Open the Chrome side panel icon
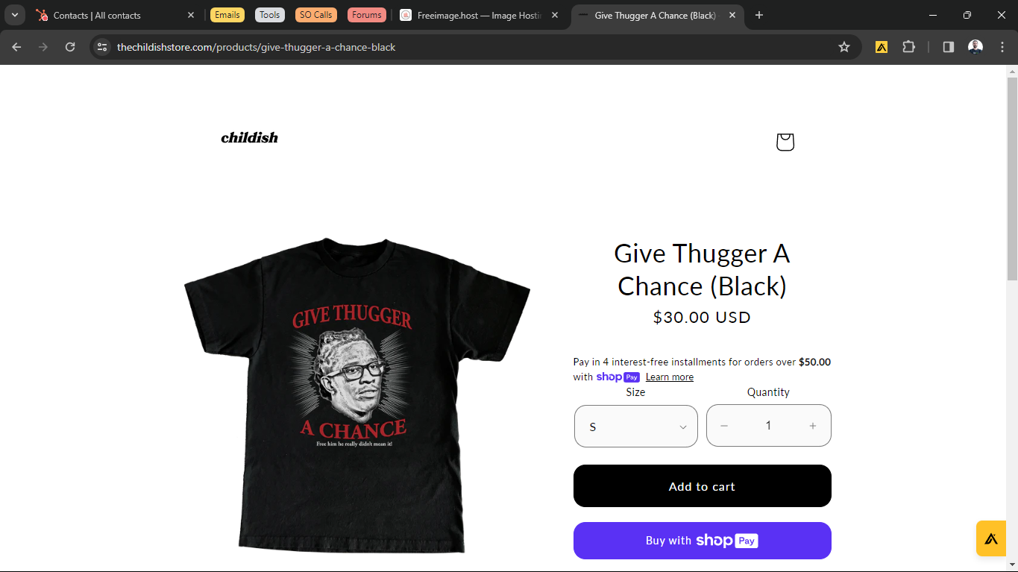 coord(949,47)
